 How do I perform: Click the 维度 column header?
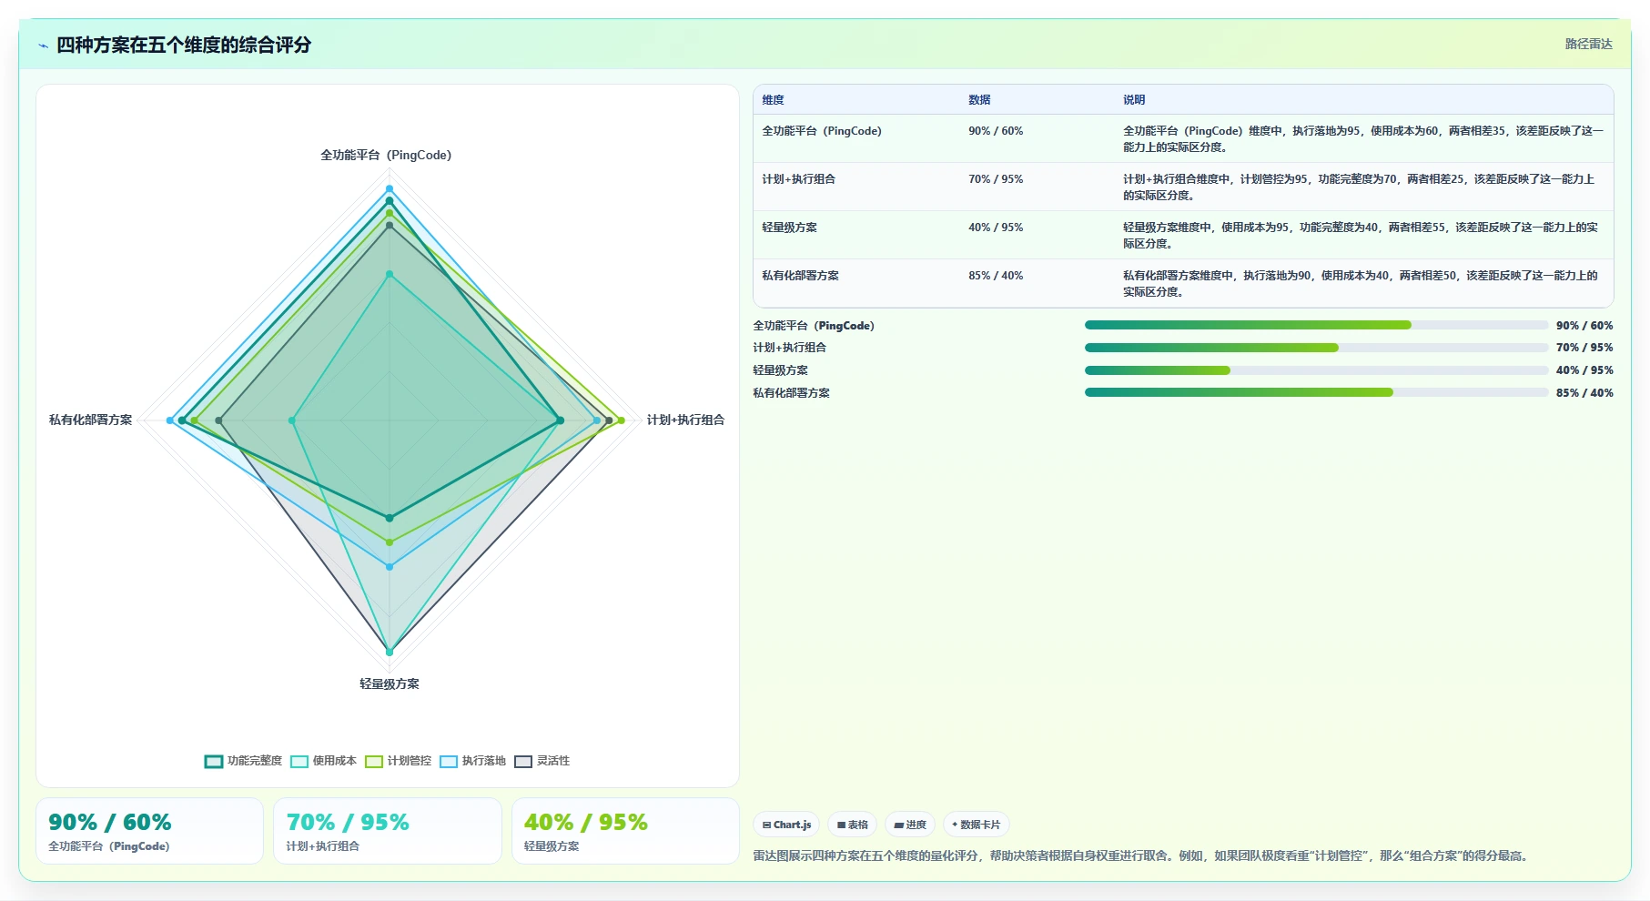click(x=773, y=100)
